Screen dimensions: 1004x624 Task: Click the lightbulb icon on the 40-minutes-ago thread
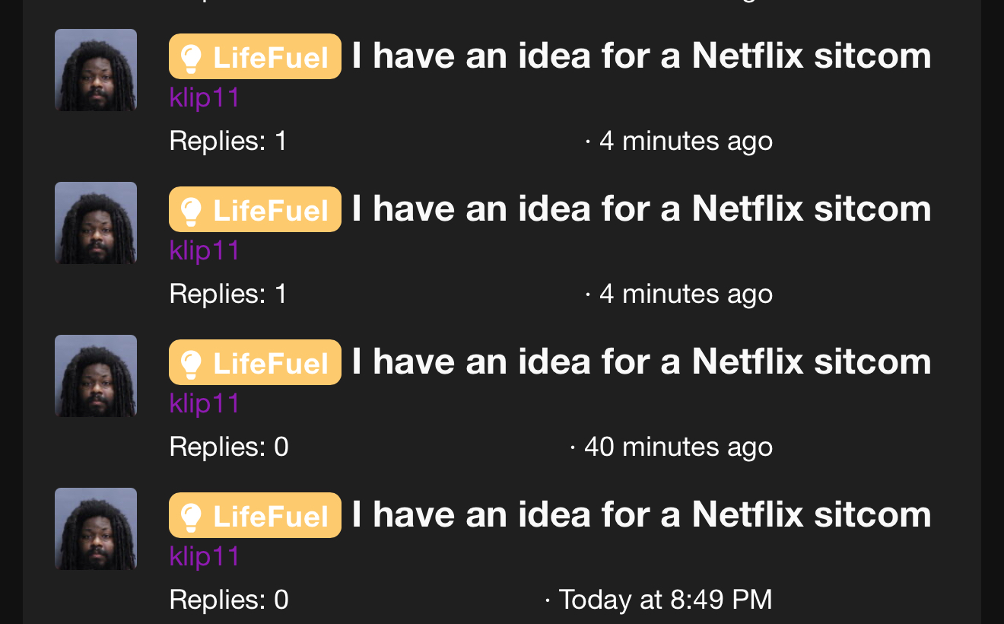[x=190, y=364]
